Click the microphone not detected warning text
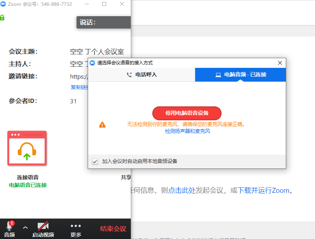 [186, 125]
